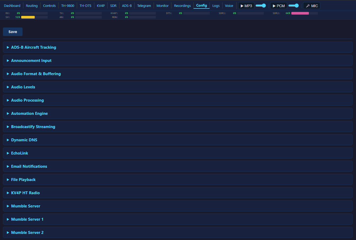Screen dimensions: 356x240
Task: Save the configuration
Action: point(13,32)
